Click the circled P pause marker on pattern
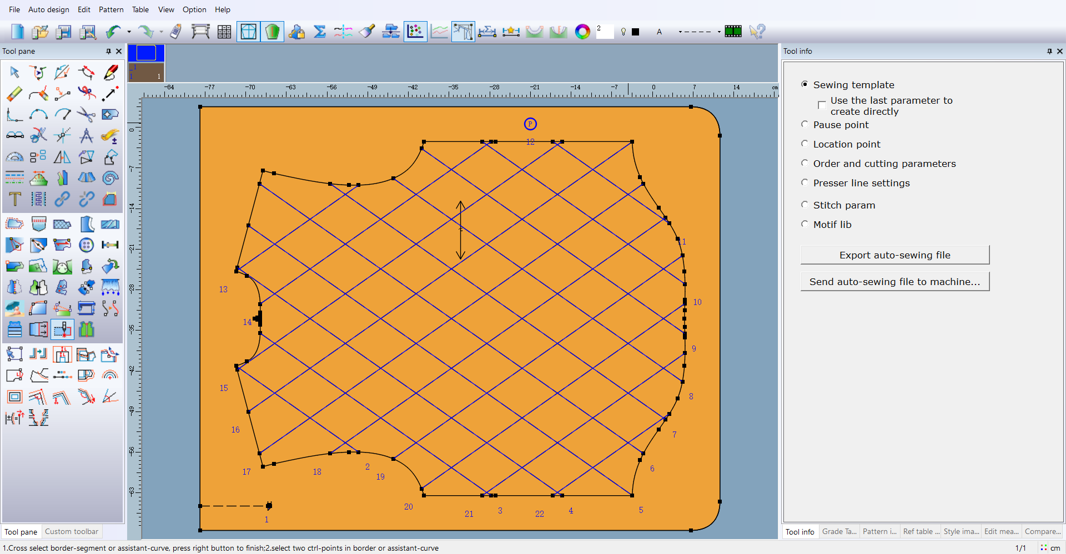The height and width of the screenshot is (554, 1066). pyautogui.click(x=530, y=124)
